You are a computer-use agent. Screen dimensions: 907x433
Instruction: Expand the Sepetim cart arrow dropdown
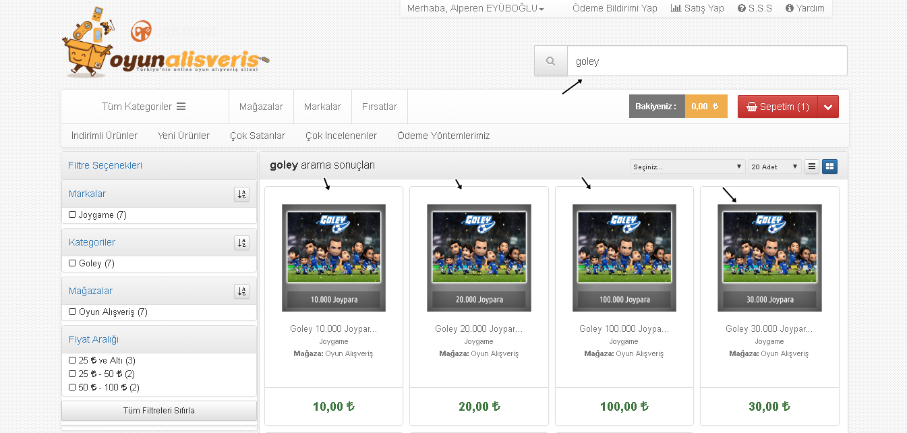[828, 107]
